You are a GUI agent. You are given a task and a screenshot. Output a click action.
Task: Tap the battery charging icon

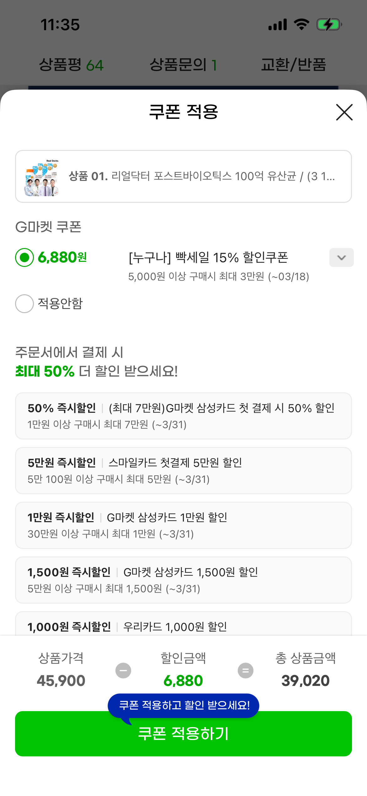tap(329, 24)
